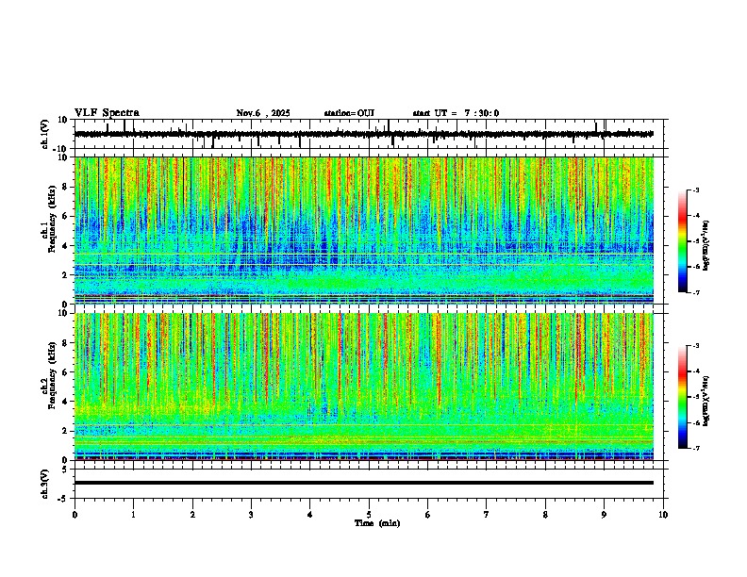The image size is (747, 577).
Task: Click the ch.2 spectrogram plot area
Action: [363, 387]
